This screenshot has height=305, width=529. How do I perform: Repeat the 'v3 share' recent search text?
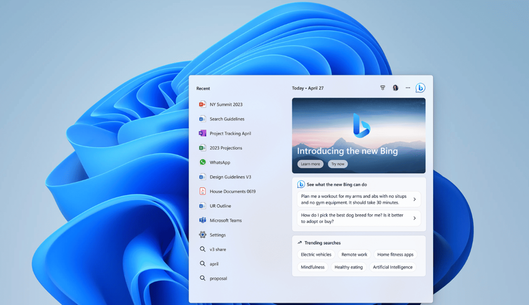click(x=218, y=249)
